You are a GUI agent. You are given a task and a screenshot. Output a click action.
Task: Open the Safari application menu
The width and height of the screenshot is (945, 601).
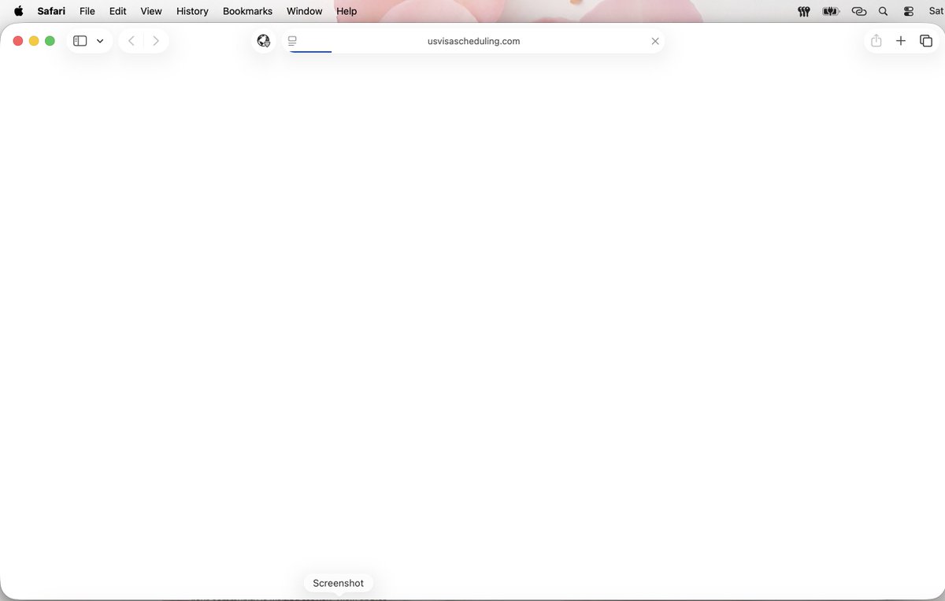[51, 11]
